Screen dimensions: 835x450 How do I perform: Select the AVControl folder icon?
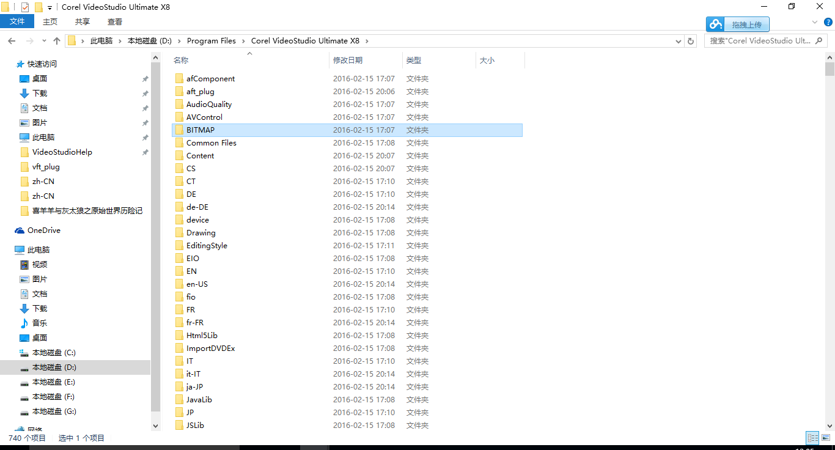pos(179,117)
